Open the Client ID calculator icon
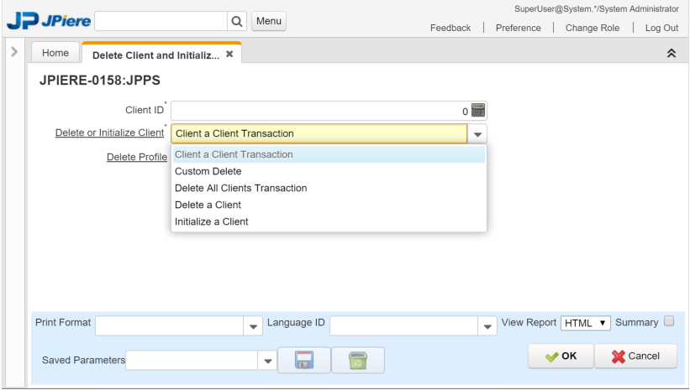690x390 pixels. coord(478,110)
